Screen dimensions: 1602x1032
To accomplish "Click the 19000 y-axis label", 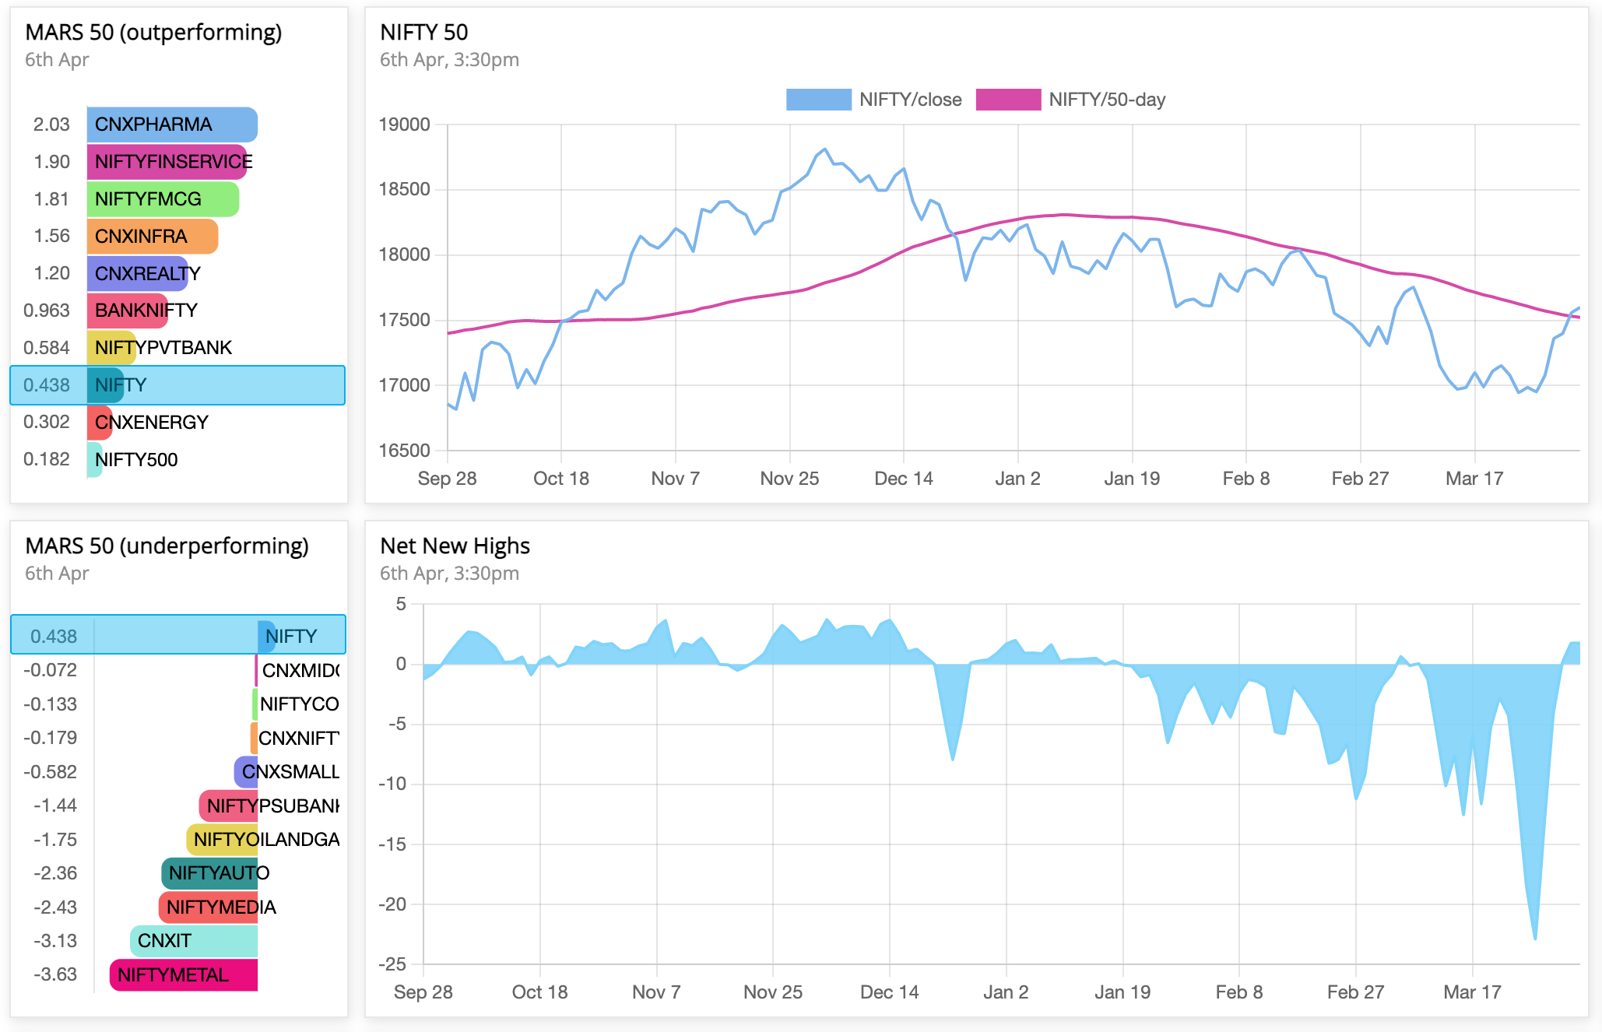I will 404,125.
